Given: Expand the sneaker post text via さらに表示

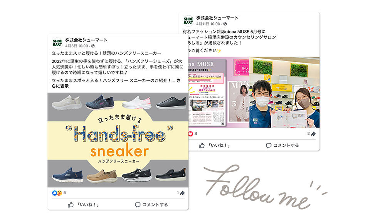Looking at the screenshot, I should pos(116,83).
